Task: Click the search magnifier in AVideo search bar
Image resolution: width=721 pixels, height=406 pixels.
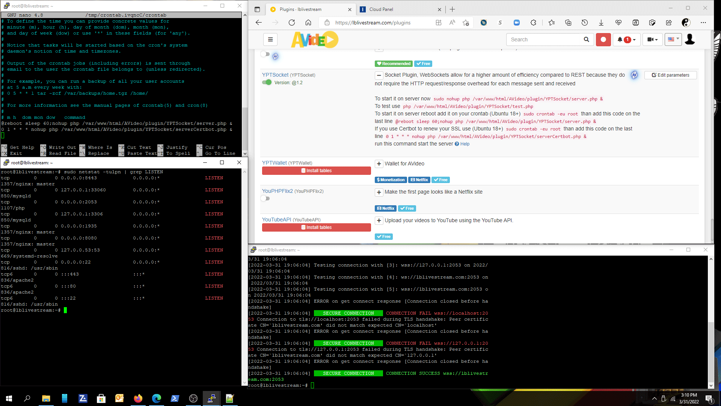Action: (x=587, y=39)
